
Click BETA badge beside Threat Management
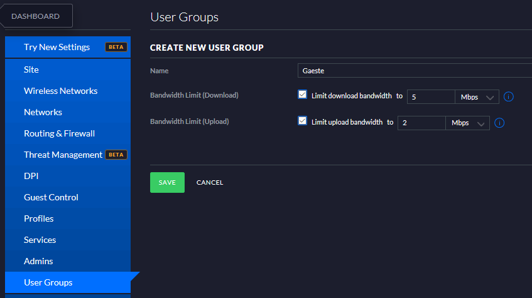[x=116, y=155]
